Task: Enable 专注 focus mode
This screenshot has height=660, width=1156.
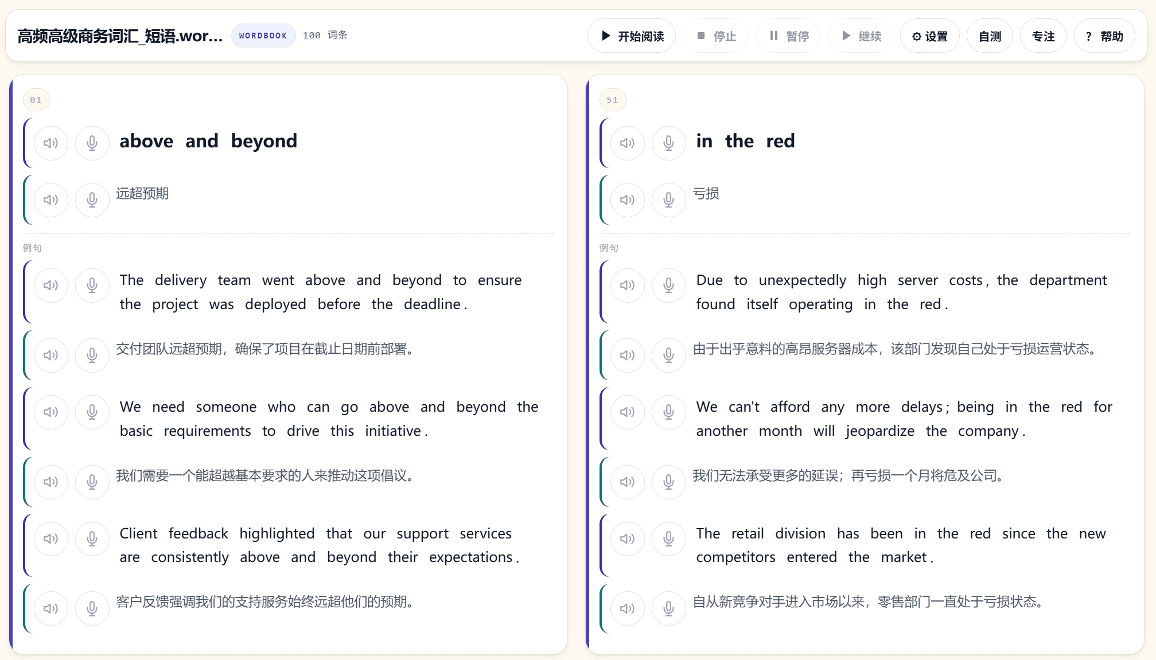Action: (x=1043, y=36)
